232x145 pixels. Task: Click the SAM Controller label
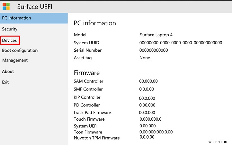pos(88,81)
